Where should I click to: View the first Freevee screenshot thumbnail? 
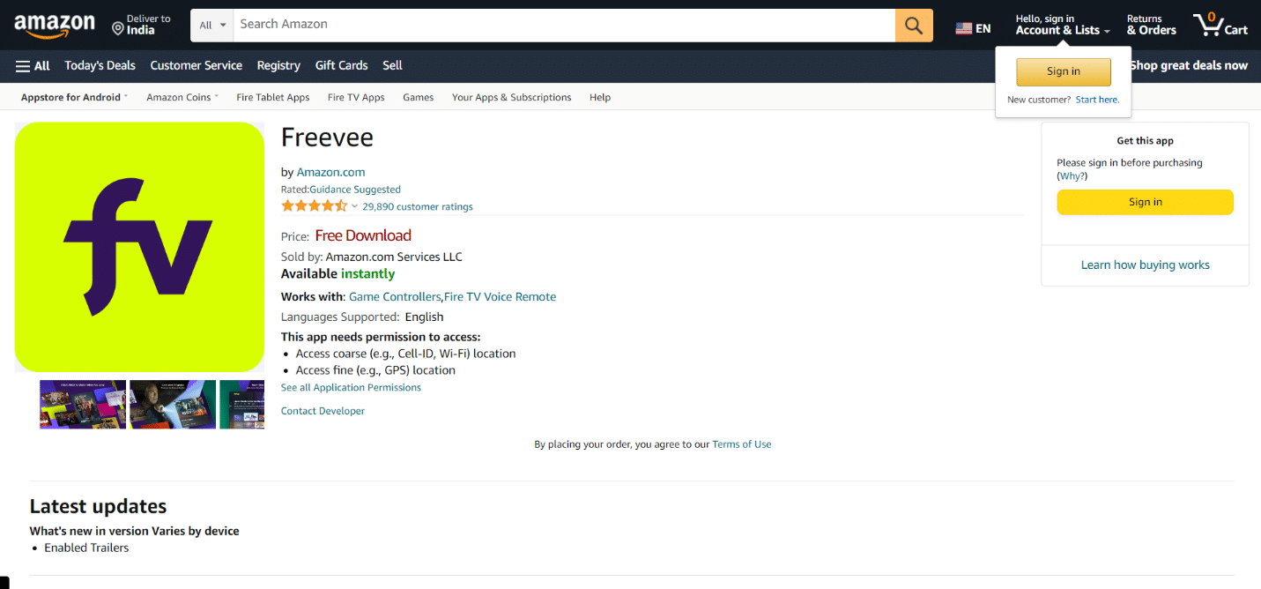point(83,405)
